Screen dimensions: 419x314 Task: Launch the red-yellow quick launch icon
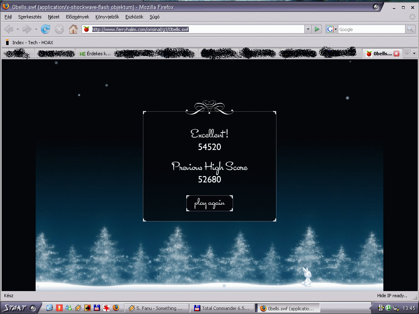click(x=59, y=308)
